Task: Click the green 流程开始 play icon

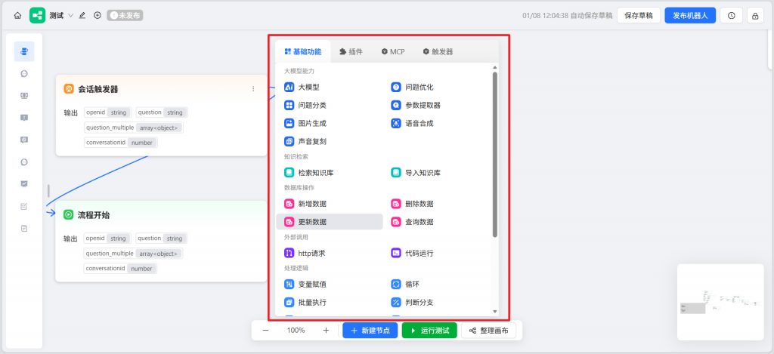Action: (68, 215)
